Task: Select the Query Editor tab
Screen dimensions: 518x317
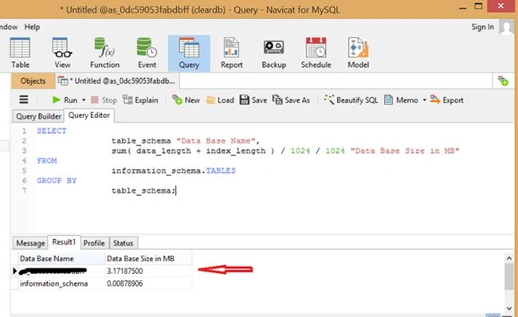Action: [x=89, y=115]
